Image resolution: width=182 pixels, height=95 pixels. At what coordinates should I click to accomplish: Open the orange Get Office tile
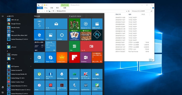pos(97,57)
